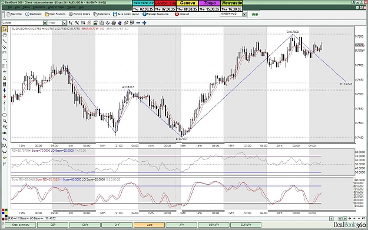Open the calculator tool in left toolbar
The height and width of the screenshot is (230, 368).
(x=5, y=84)
